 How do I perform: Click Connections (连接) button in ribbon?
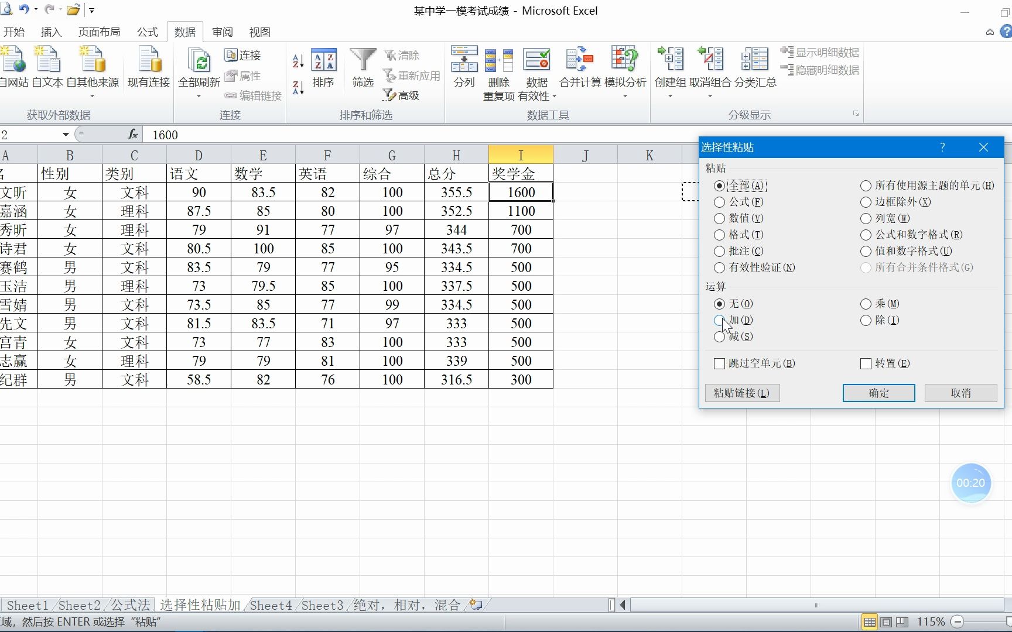(242, 55)
